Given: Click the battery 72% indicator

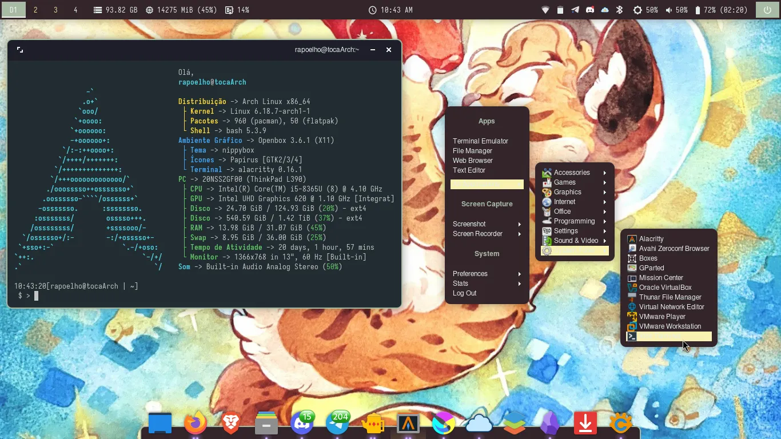Looking at the screenshot, I should click(721, 10).
